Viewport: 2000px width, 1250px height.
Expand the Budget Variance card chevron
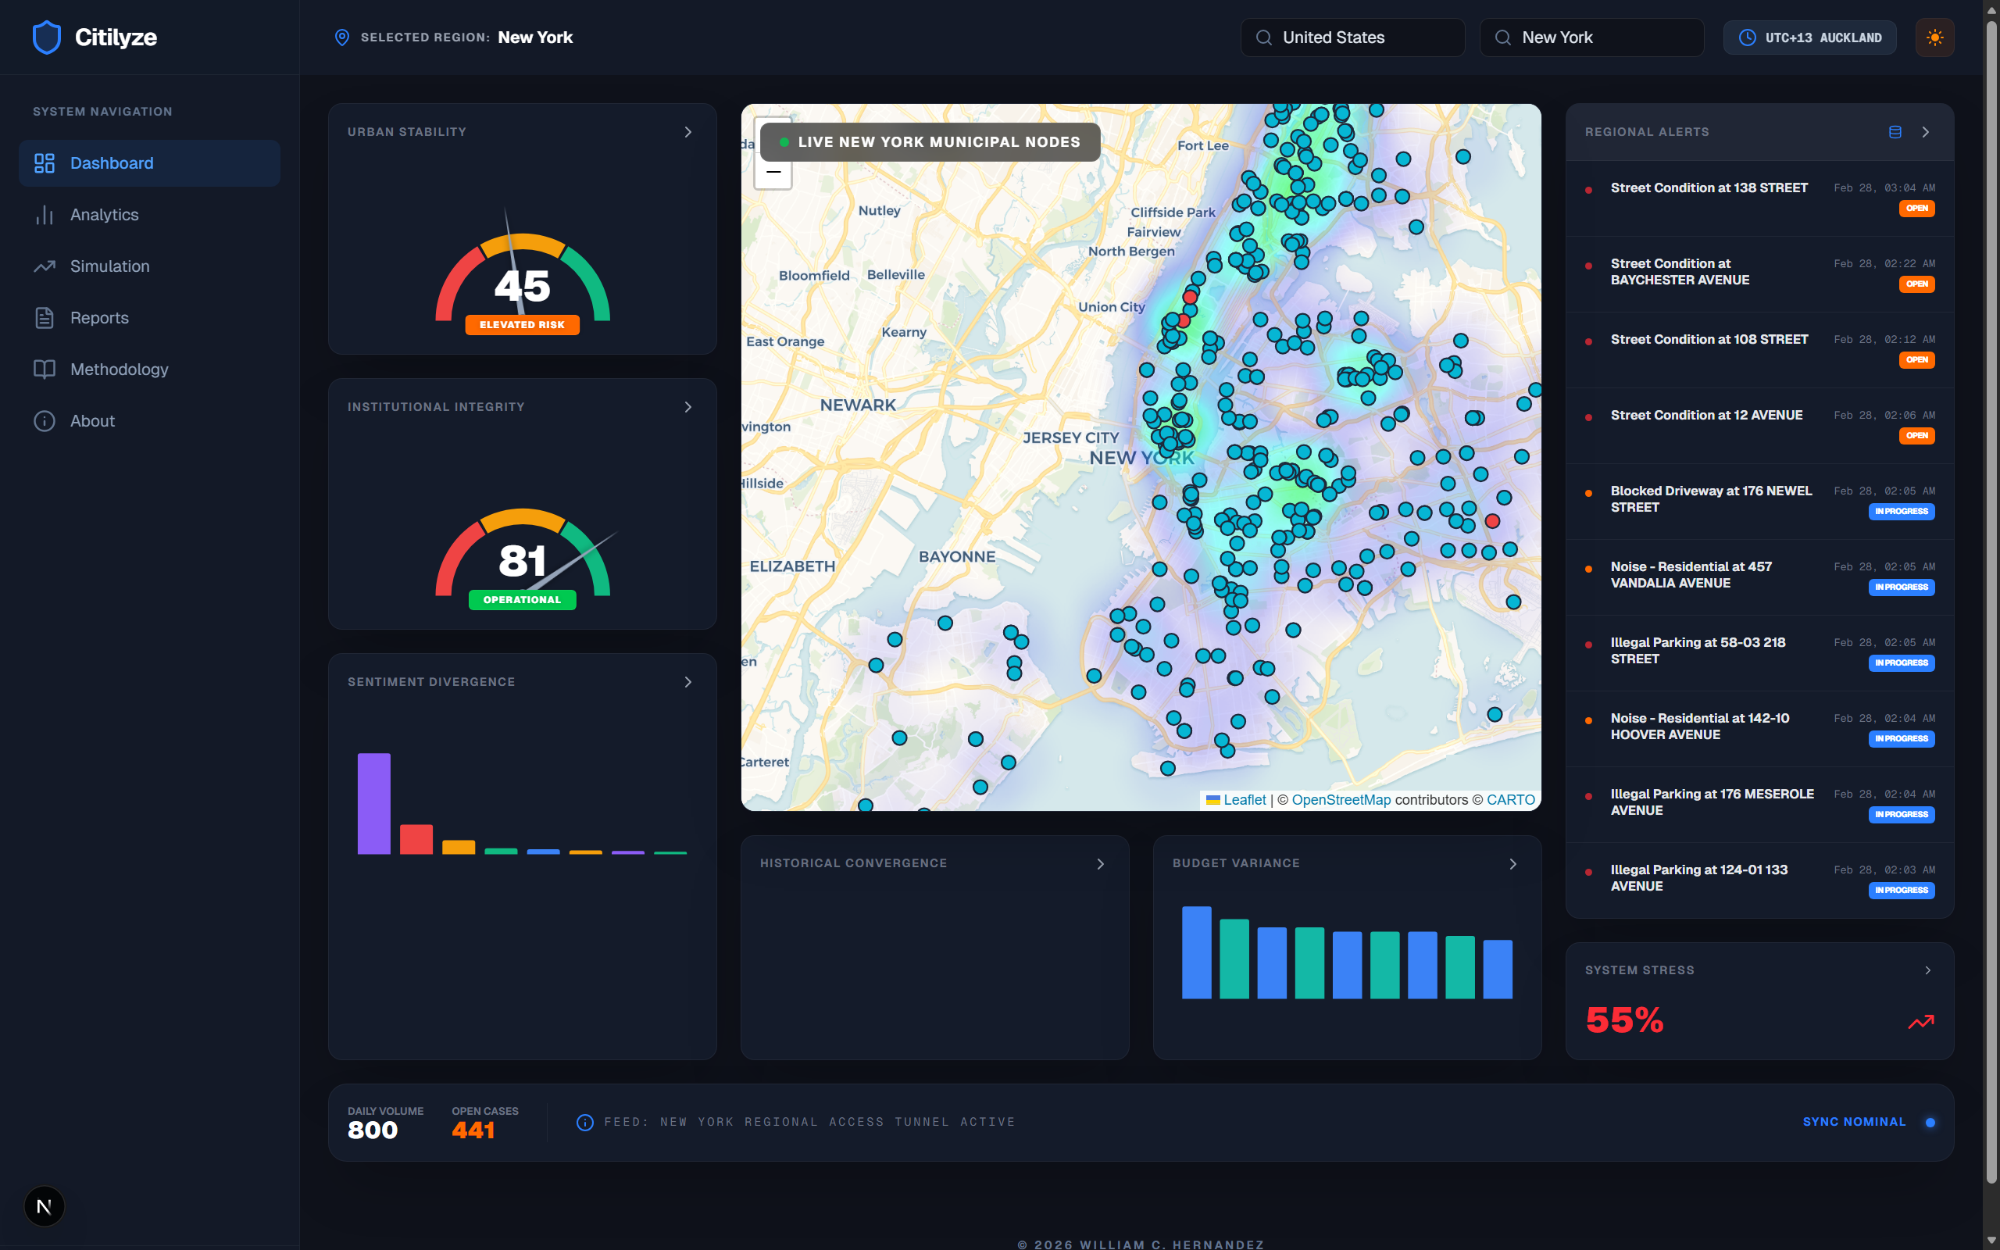click(1512, 864)
